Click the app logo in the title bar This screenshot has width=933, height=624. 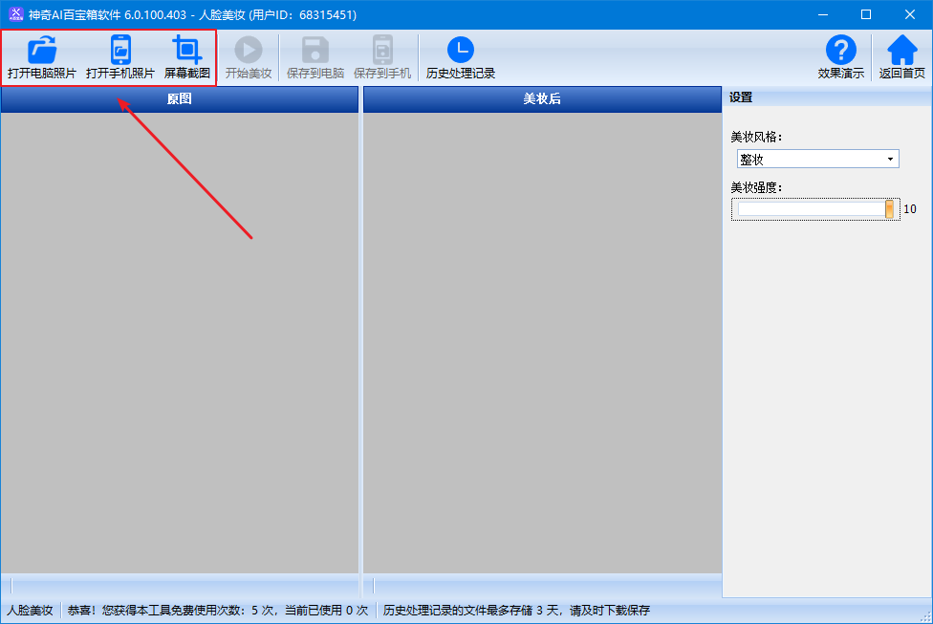tap(15, 14)
